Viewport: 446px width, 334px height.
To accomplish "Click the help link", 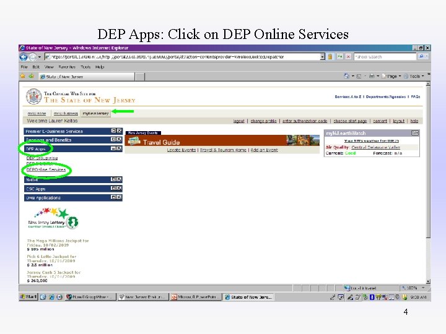I will 414,121.
